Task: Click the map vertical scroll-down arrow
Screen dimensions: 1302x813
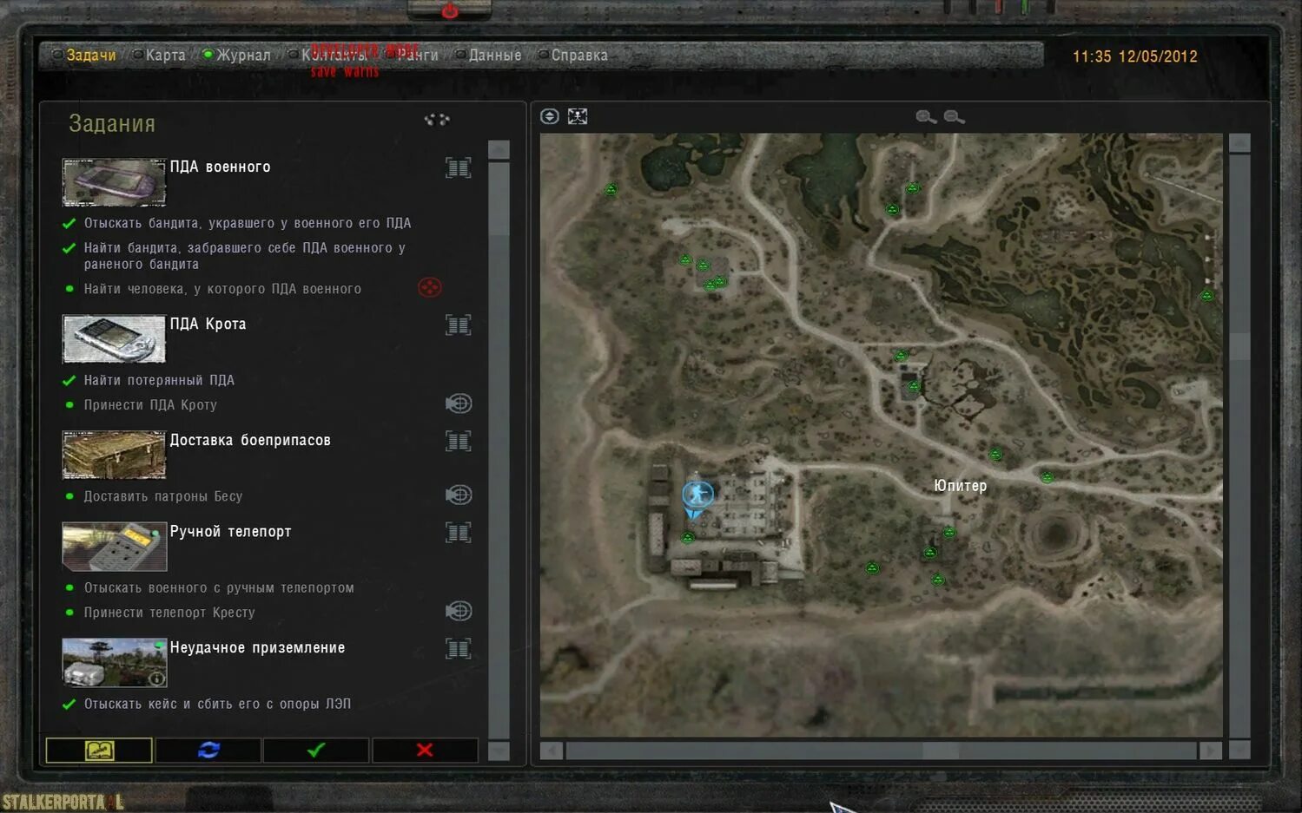Action: click(1239, 751)
